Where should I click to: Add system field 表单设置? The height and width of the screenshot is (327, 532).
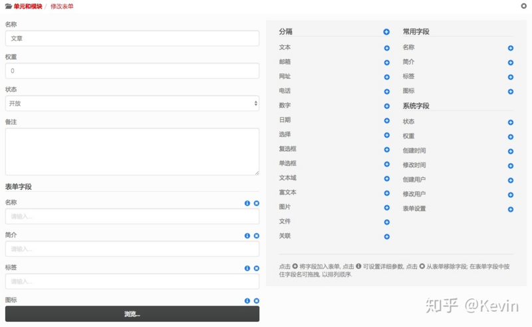pyautogui.click(x=511, y=209)
